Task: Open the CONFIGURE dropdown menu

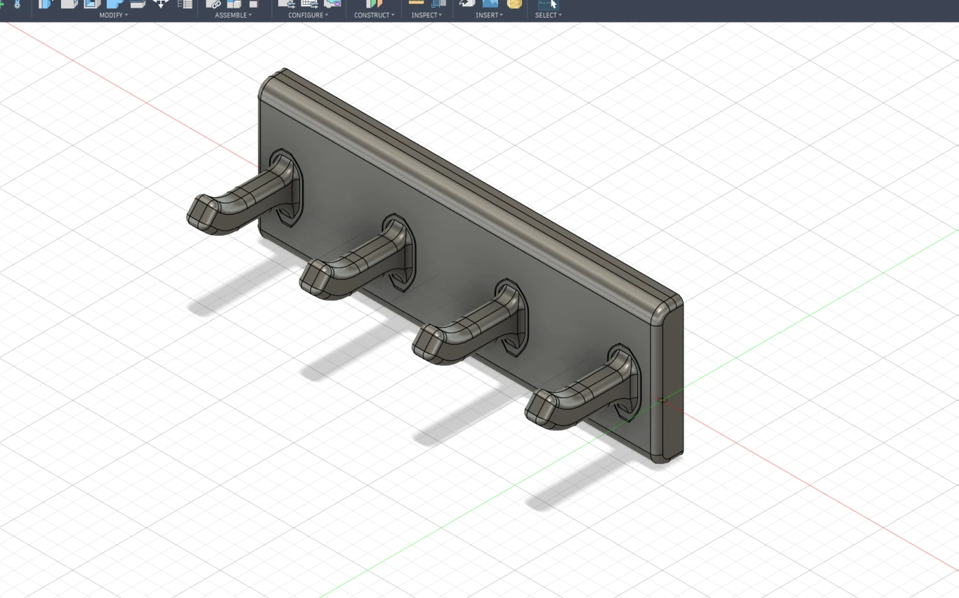Action: pyautogui.click(x=308, y=15)
